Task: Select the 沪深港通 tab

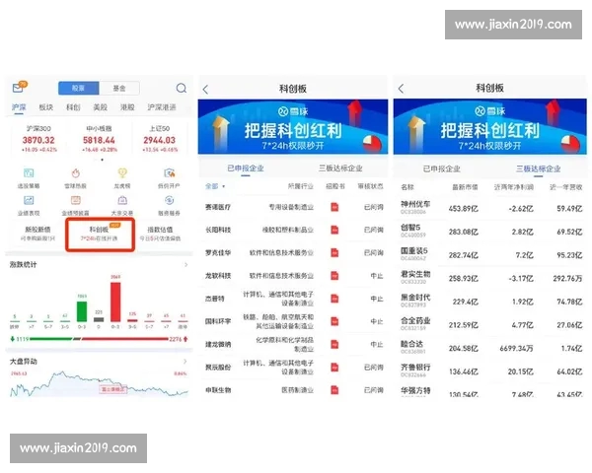Action: [162, 107]
